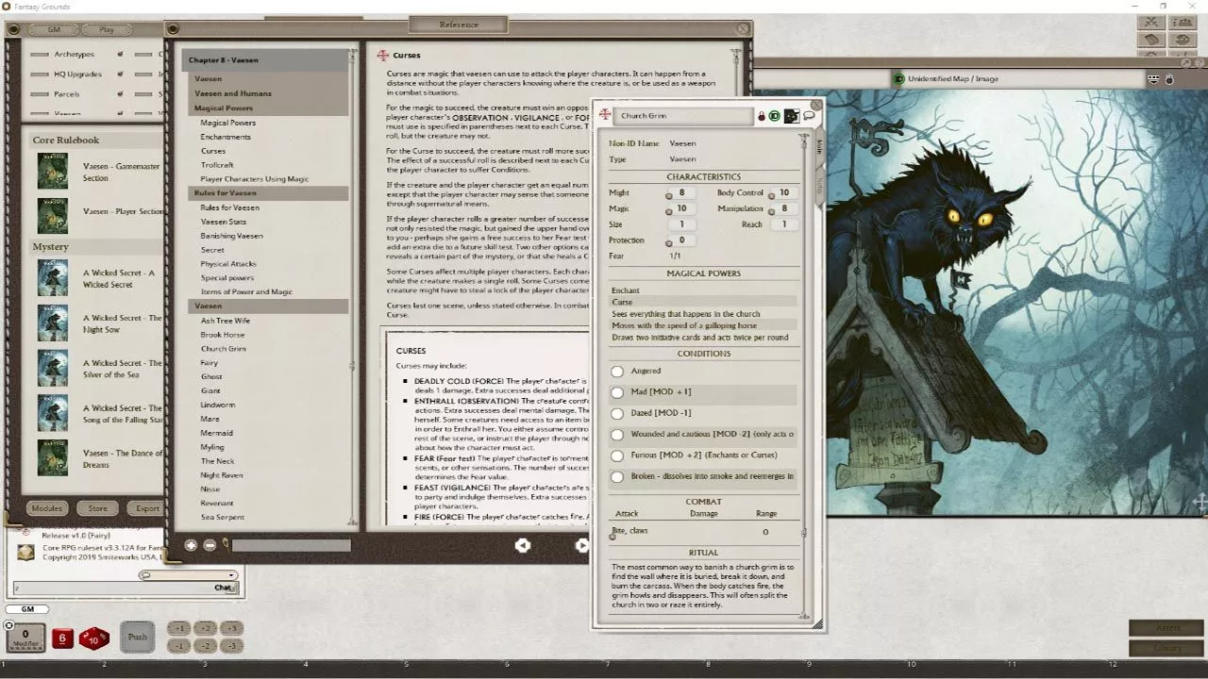The image size is (1208, 679).
Task: Open the combat tracker crossed-swords icon
Action: click(x=1150, y=22)
